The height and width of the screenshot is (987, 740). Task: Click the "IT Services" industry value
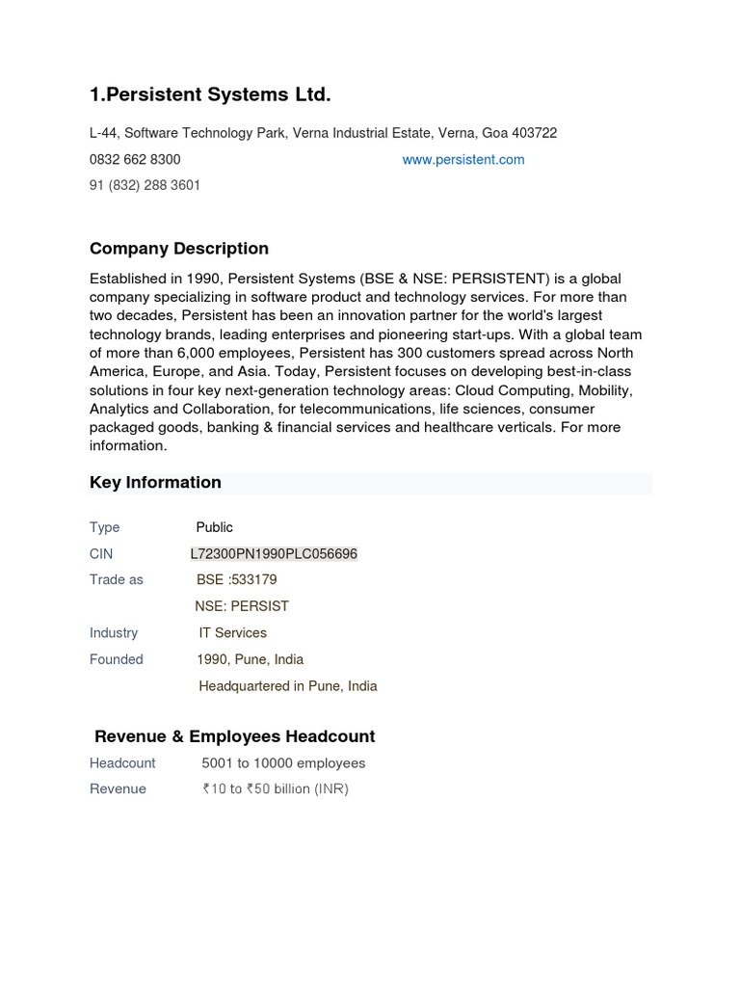coord(232,633)
